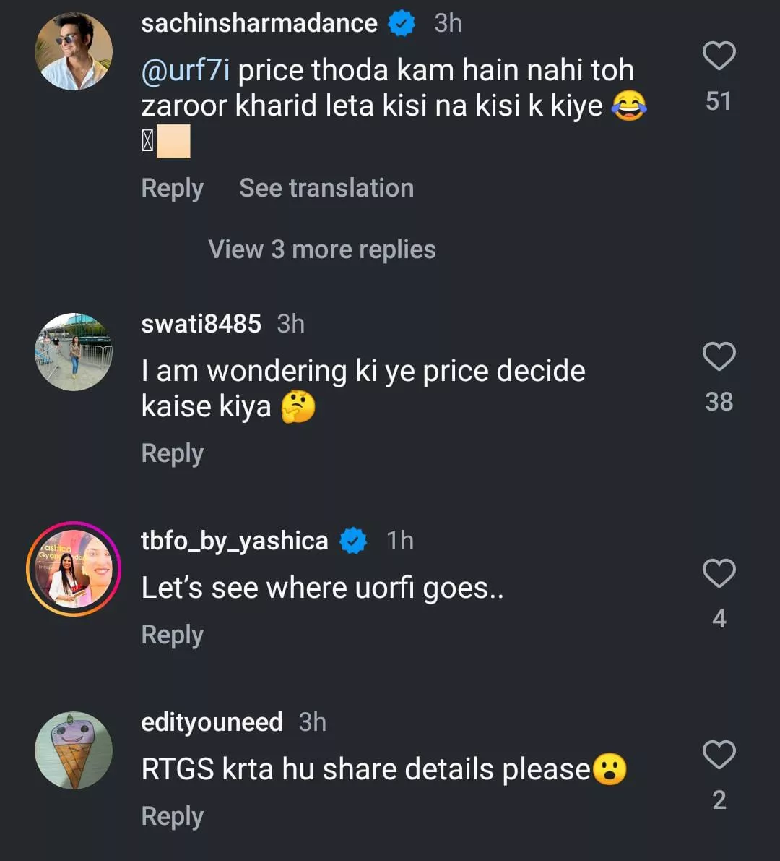This screenshot has height=861, width=780.
Task: Like sachinsharmadance's comment with the heart
Action: 719,56
